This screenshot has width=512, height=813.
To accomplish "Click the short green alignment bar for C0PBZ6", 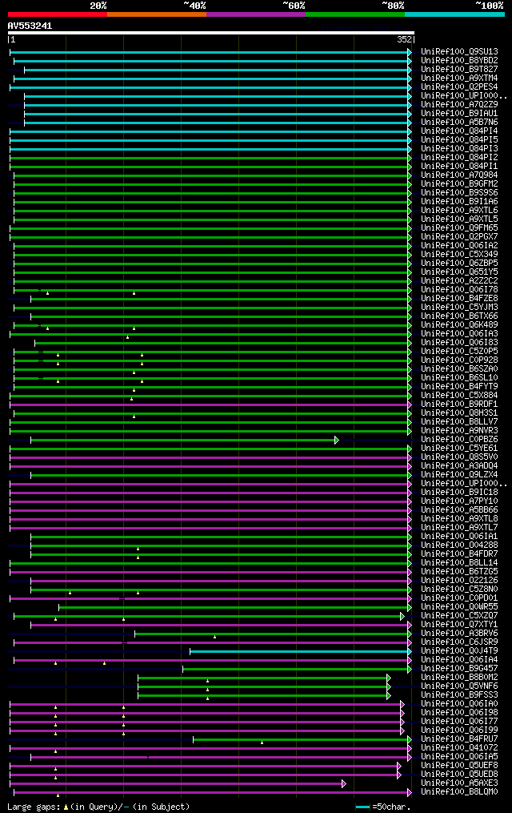I will 185,441.
